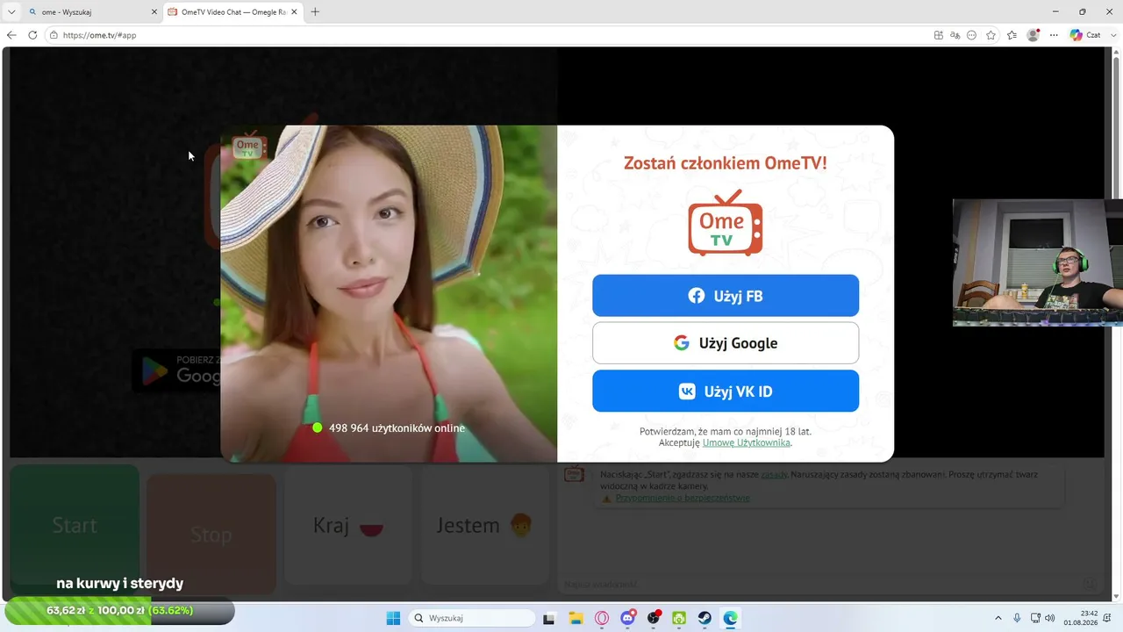Click the Start chat button
Screen dimensions: 1123x632
point(75,526)
